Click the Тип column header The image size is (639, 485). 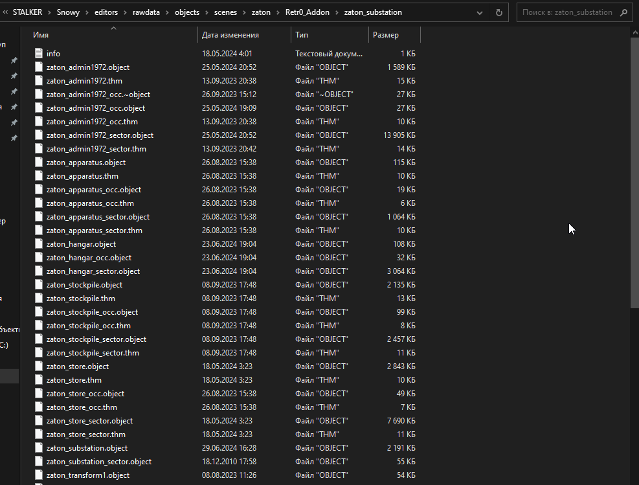(x=302, y=35)
